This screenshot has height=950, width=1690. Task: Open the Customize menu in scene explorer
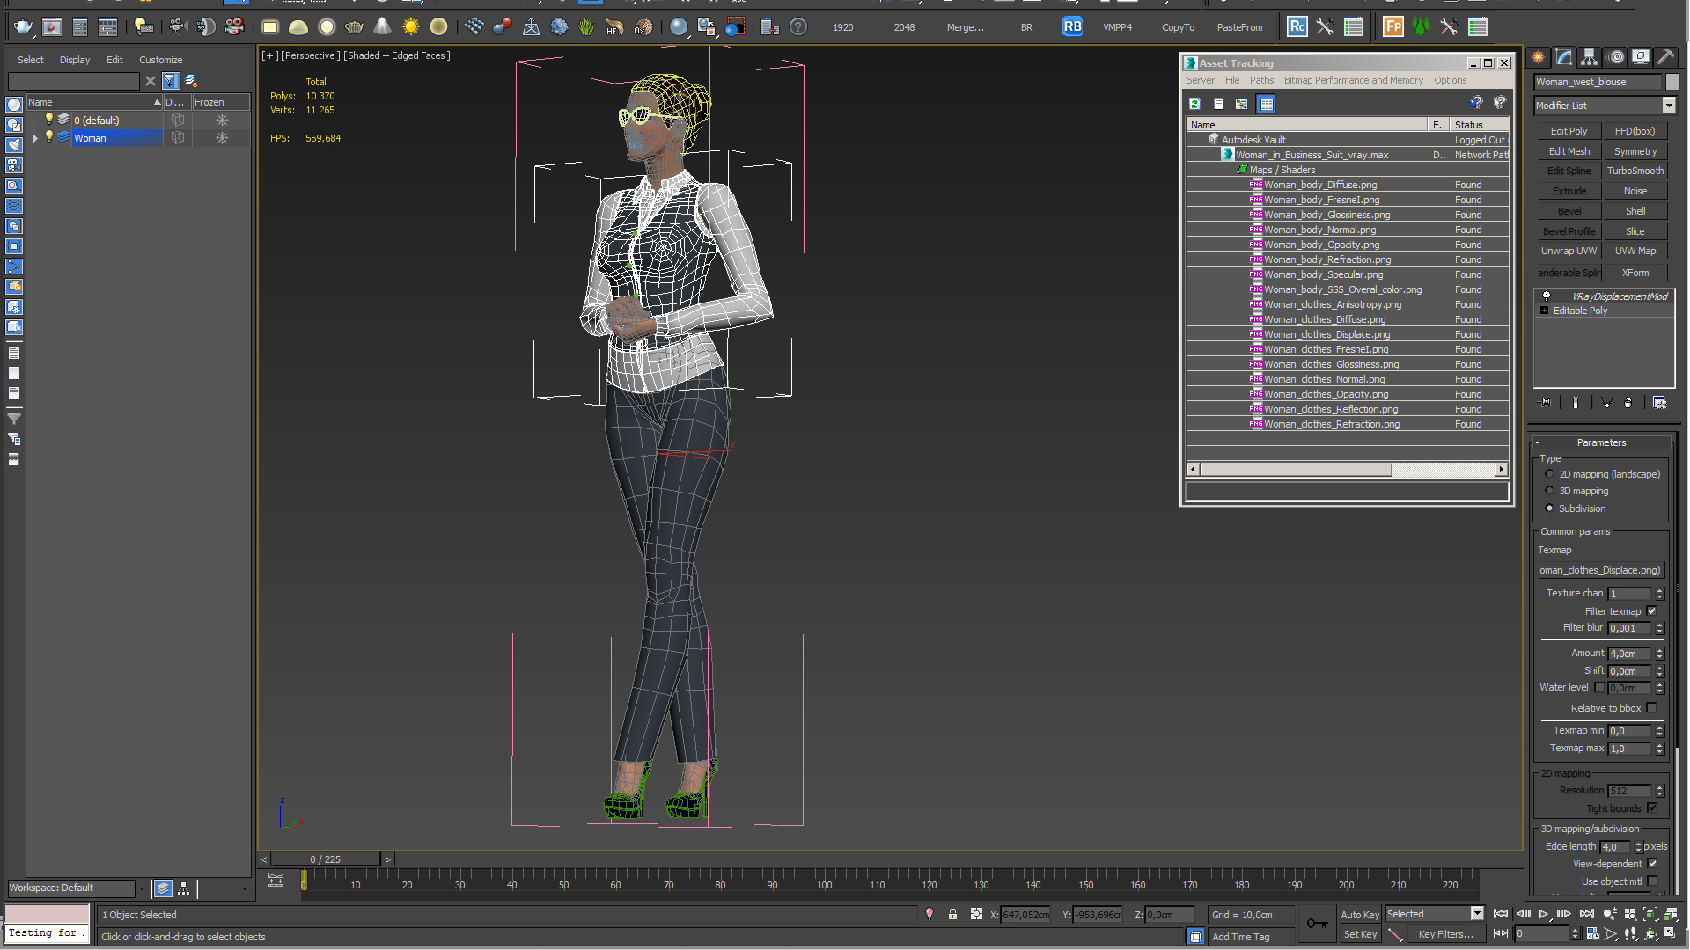click(160, 60)
